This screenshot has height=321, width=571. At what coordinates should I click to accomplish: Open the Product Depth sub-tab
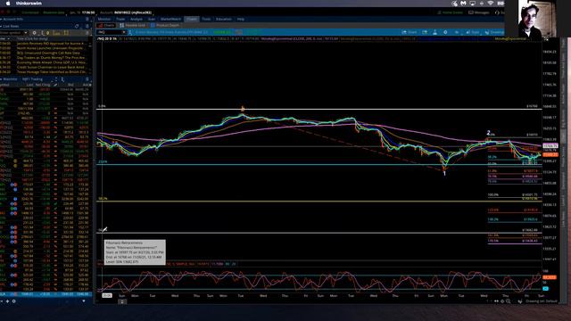pyautogui.click(x=165, y=26)
